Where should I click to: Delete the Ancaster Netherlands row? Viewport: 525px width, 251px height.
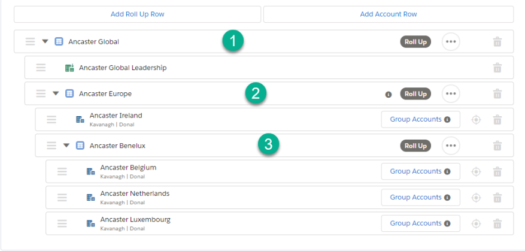click(497, 197)
